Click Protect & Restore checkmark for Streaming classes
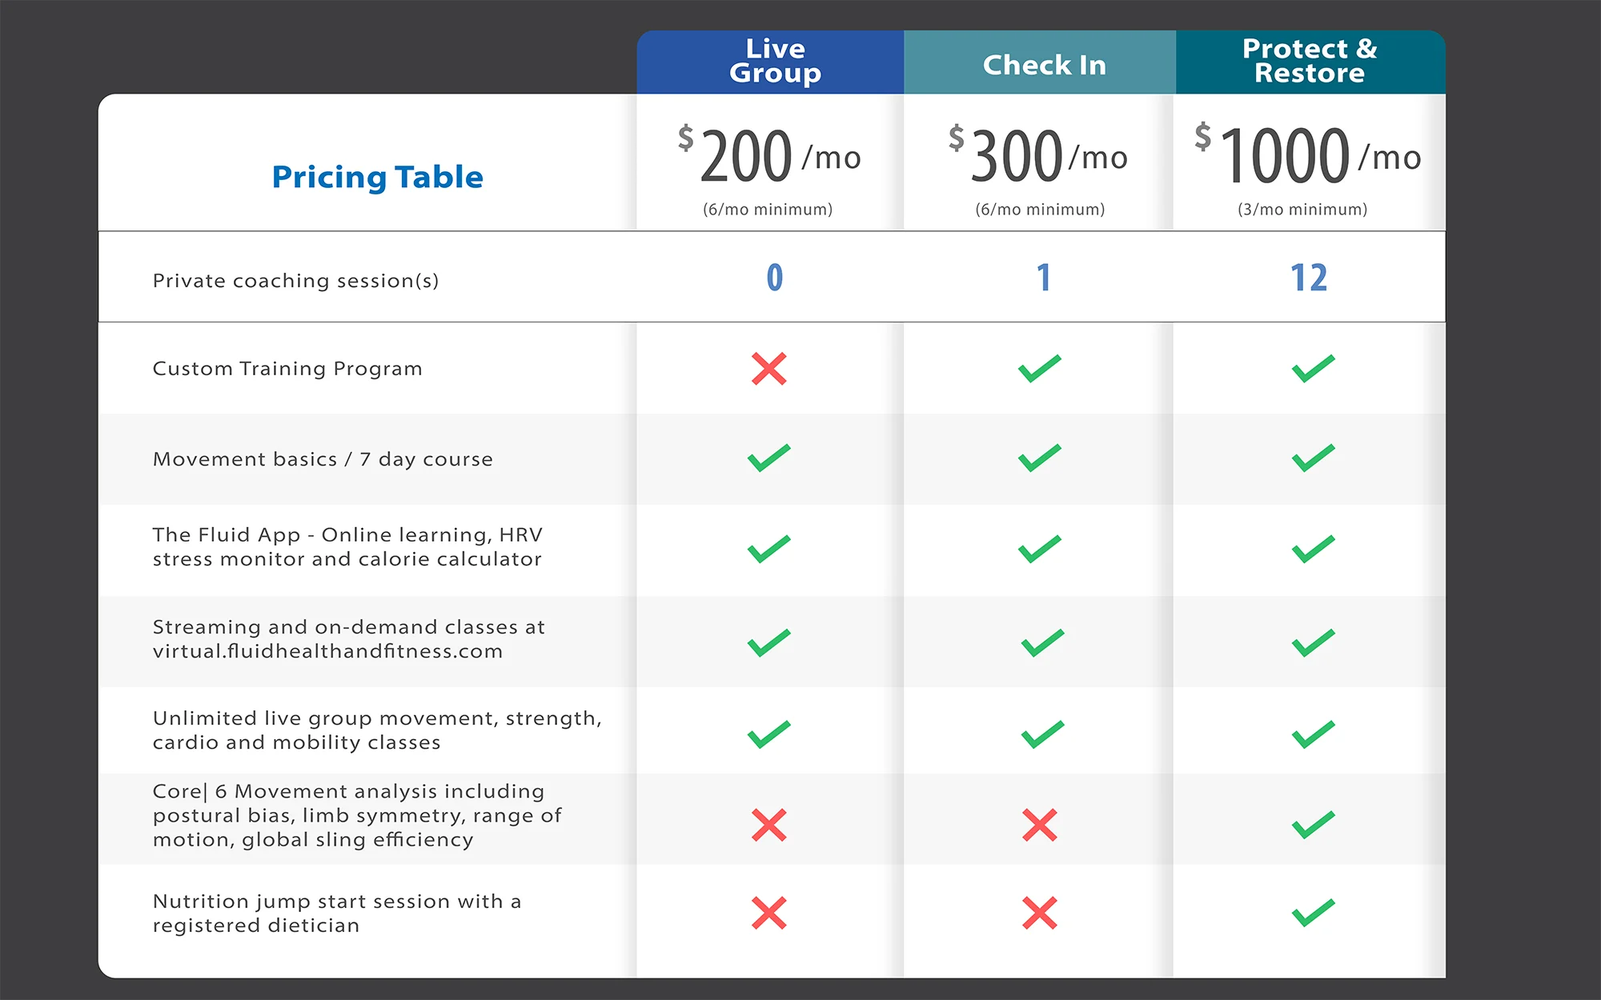The height and width of the screenshot is (1000, 1601). click(x=1314, y=642)
